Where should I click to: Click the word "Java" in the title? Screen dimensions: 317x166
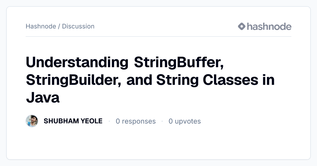coord(43,98)
